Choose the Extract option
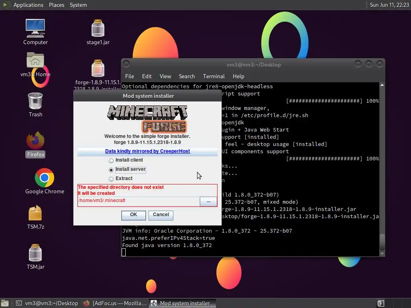Image resolution: width=411 pixels, height=308 pixels. (120, 178)
